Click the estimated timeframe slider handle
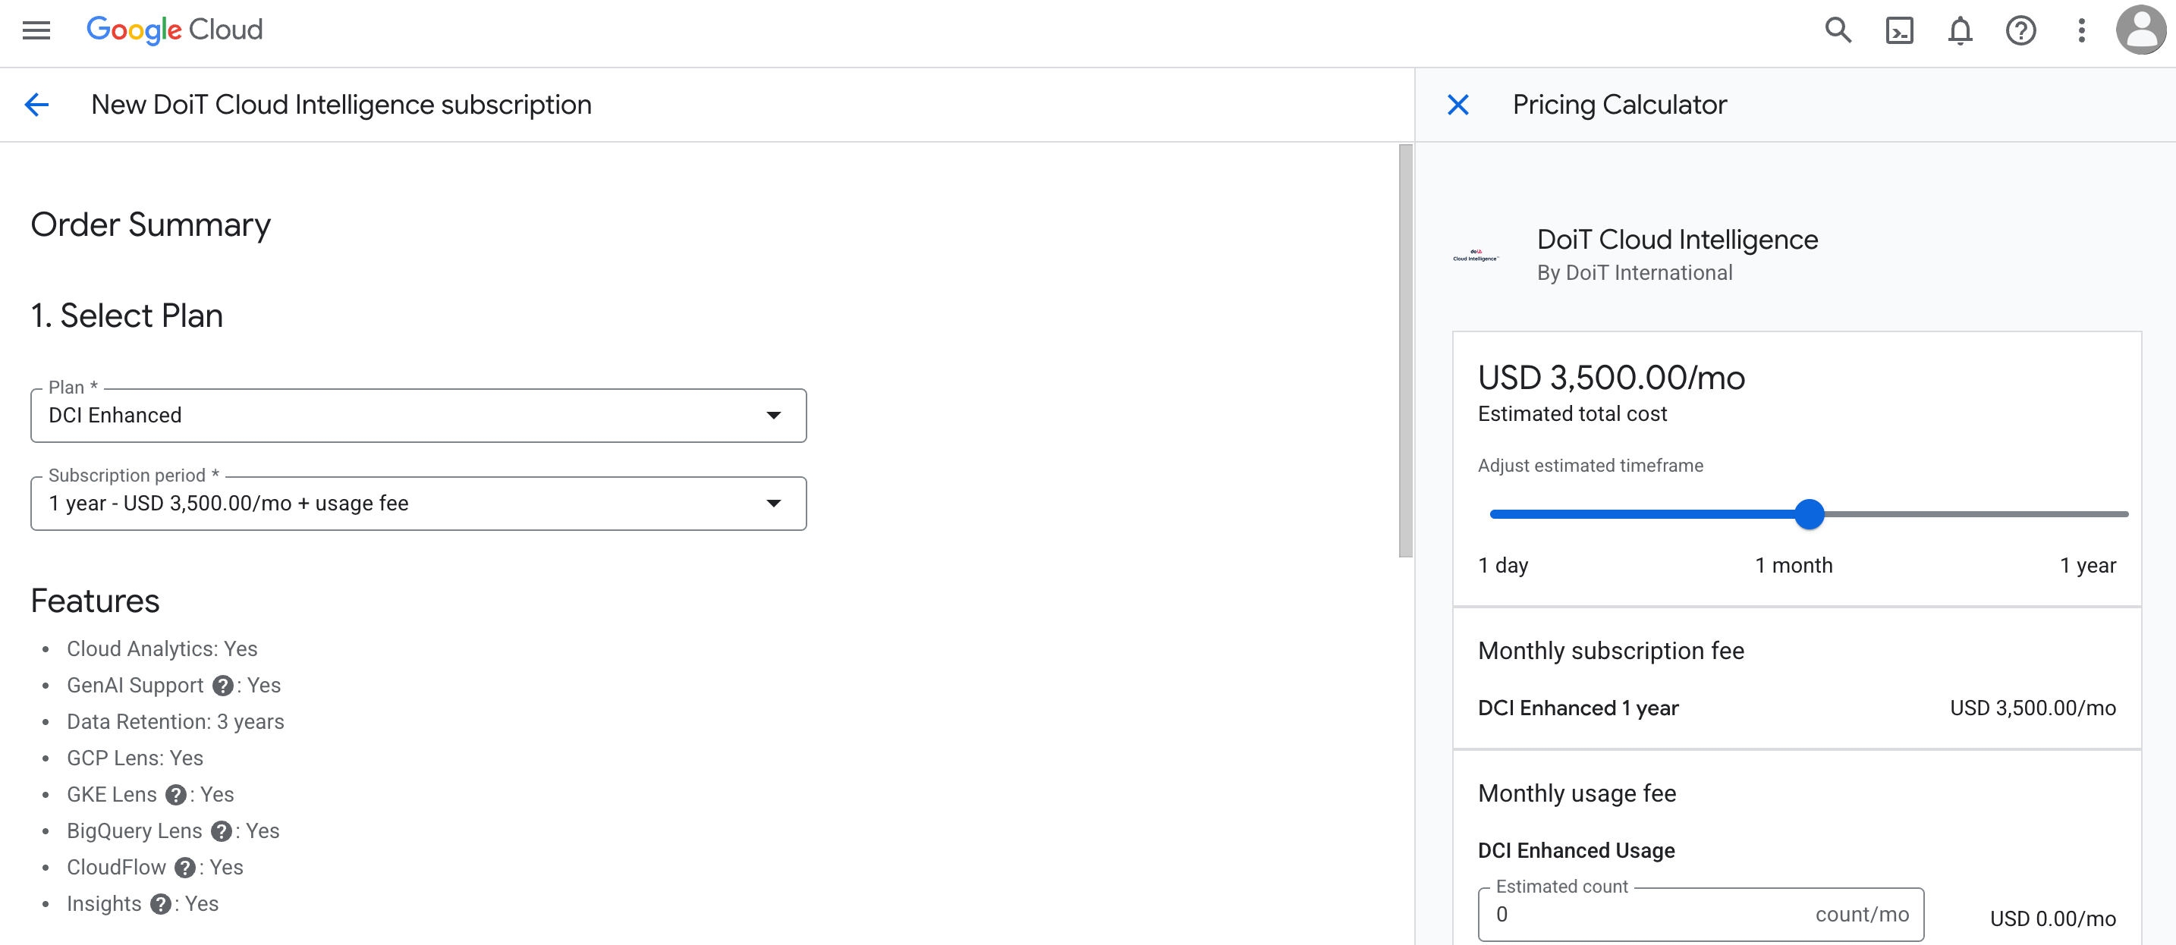 pos(1809,513)
